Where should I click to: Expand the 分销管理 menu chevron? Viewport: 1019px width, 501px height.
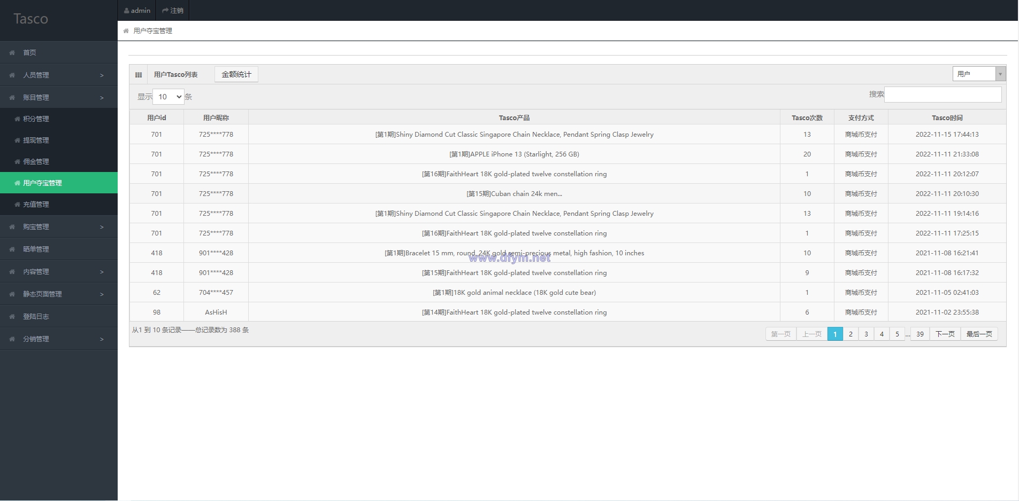pos(102,339)
